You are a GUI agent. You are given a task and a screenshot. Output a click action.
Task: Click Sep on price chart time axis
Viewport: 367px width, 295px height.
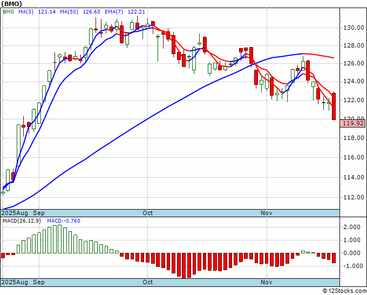(39, 213)
